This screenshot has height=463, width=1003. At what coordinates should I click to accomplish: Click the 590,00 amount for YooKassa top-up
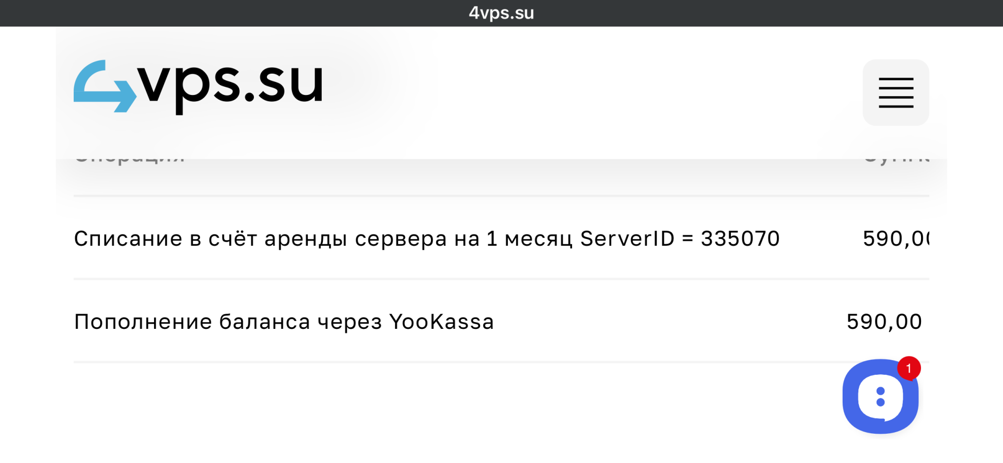tap(884, 322)
